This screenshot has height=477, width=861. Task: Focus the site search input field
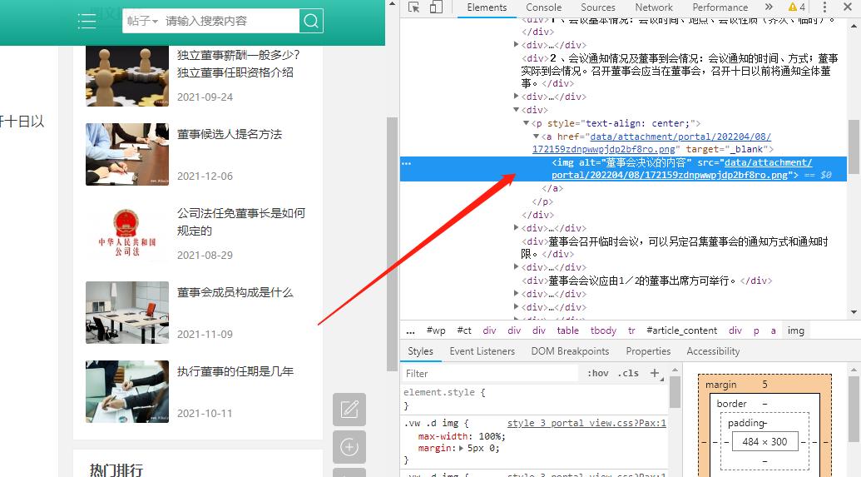click(230, 21)
